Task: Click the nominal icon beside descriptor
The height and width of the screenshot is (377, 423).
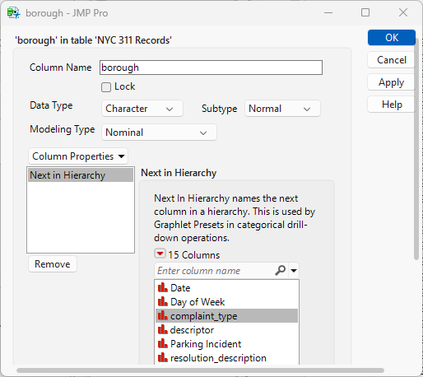Action: pos(163,329)
